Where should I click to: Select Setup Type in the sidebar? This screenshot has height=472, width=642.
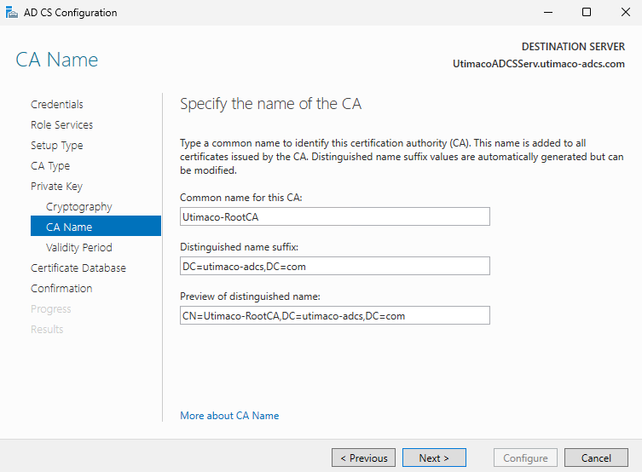pyautogui.click(x=56, y=146)
